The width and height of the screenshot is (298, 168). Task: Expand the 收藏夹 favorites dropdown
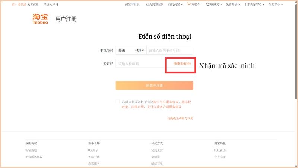point(216,4)
